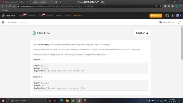The height and width of the screenshot is (103, 183).
Task: Open Chrome from taskbar
Action: point(79,100)
